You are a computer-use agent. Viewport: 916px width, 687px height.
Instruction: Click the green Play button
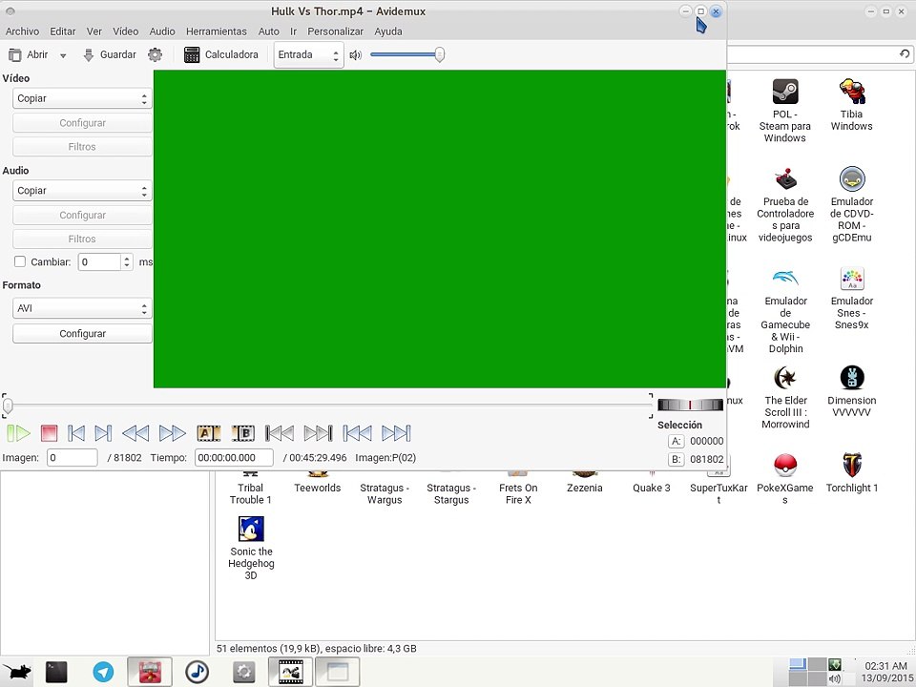click(19, 433)
